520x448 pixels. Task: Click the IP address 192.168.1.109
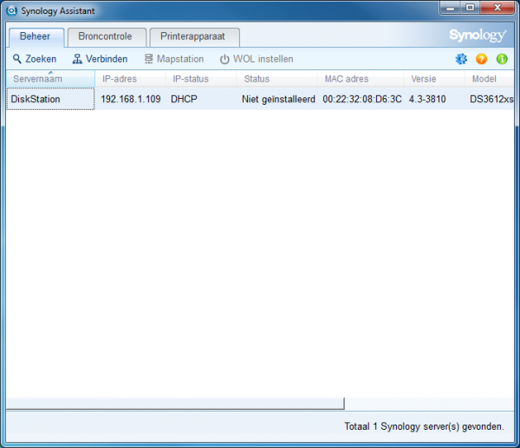coord(131,99)
